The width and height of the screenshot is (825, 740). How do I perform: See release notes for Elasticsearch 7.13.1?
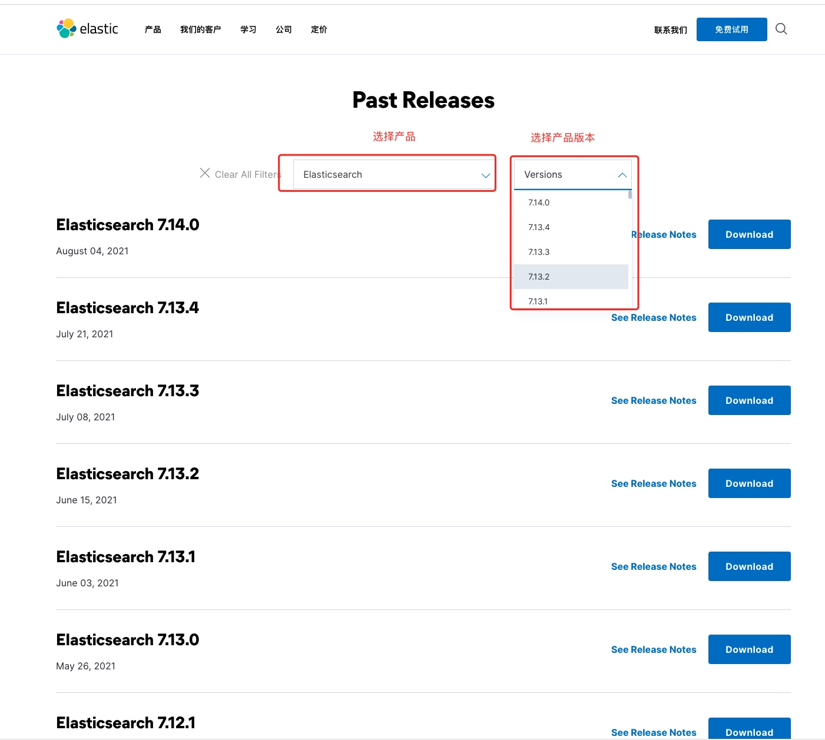coord(654,566)
